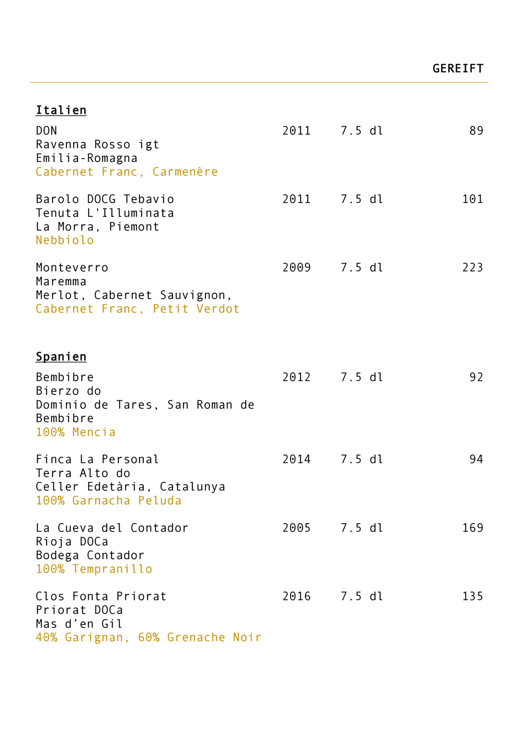Click the Clos Fonta Priorat wine name

[101, 596]
